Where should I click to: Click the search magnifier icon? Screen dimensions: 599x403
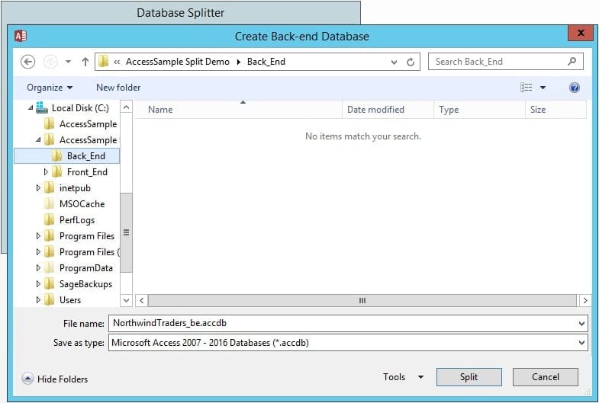click(x=572, y=62)
